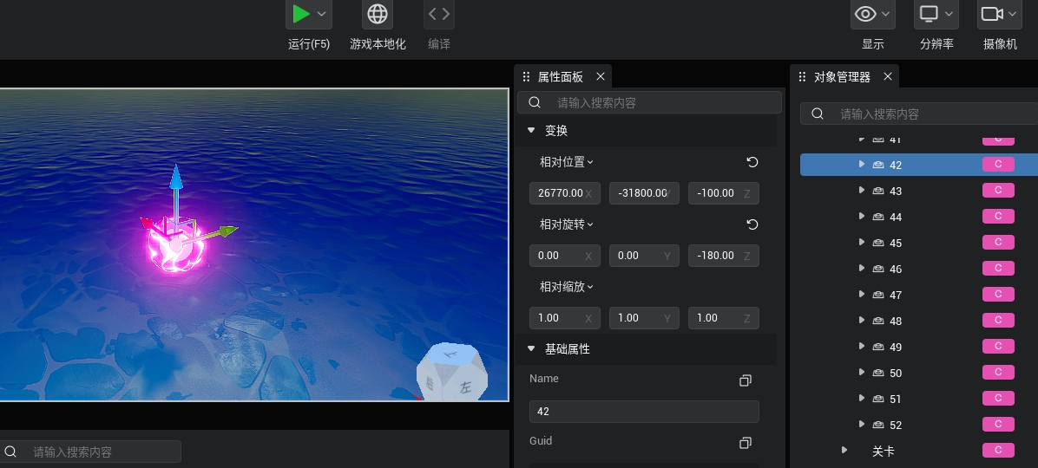Copy the Guid value icon

745,443
